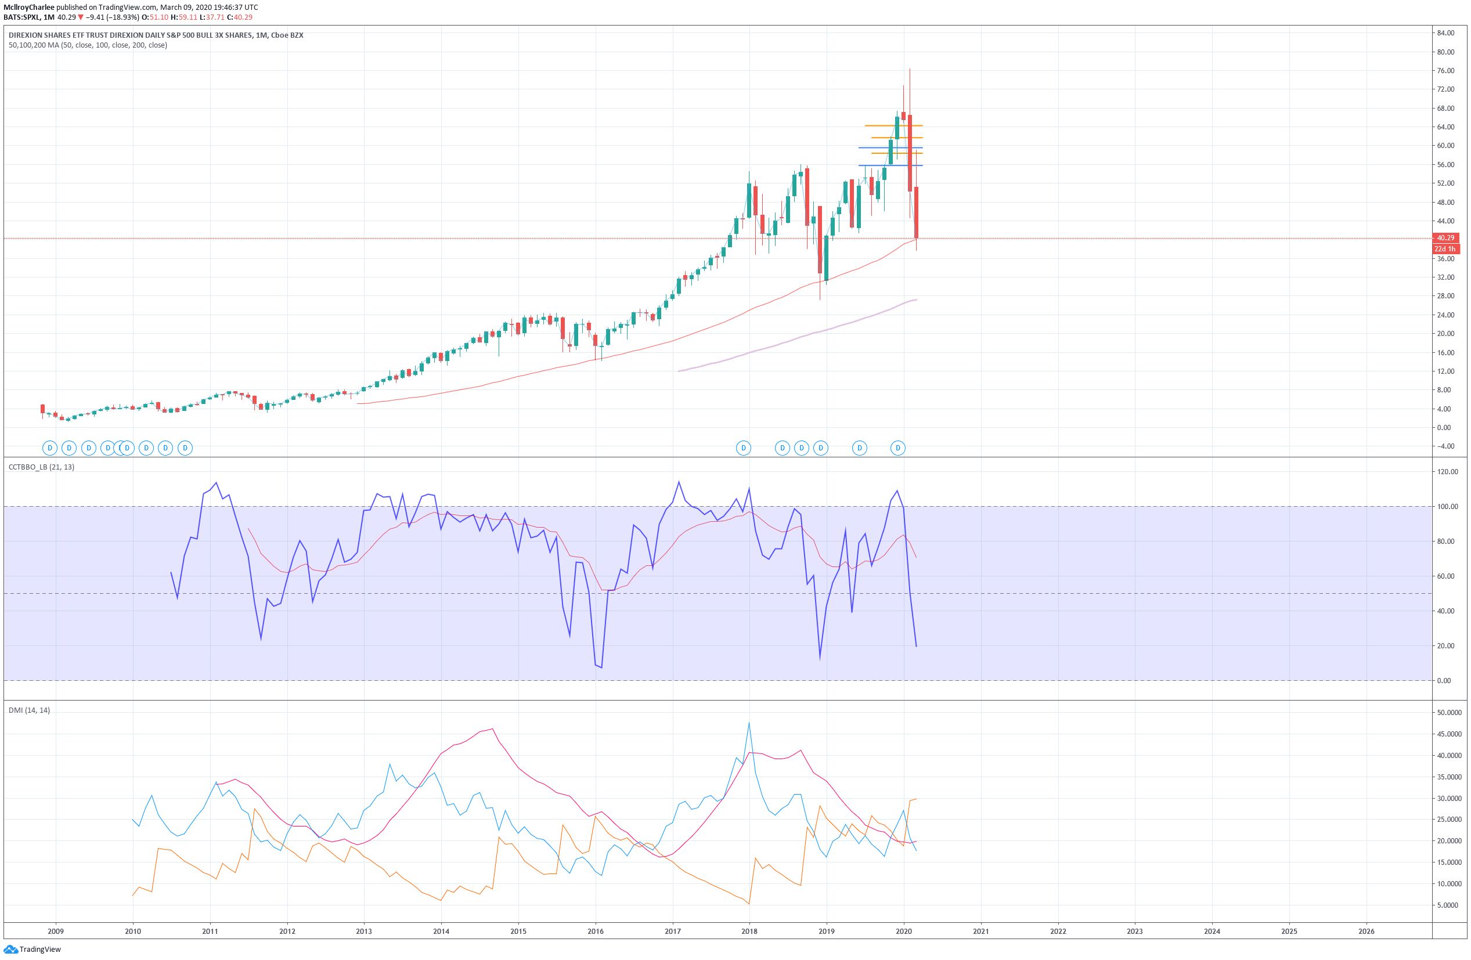Click the 84.00 price axis label

click(x=1445, y=33)
